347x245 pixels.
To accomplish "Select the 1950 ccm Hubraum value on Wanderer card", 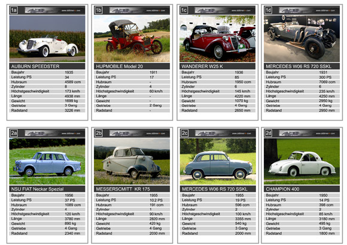I will pyautogui.click(x=242, y=82).
